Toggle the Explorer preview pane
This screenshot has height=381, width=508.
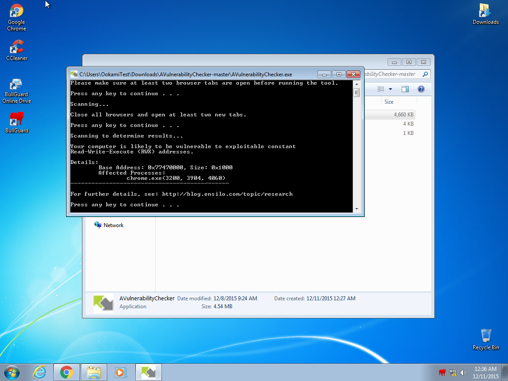point(405,89)
